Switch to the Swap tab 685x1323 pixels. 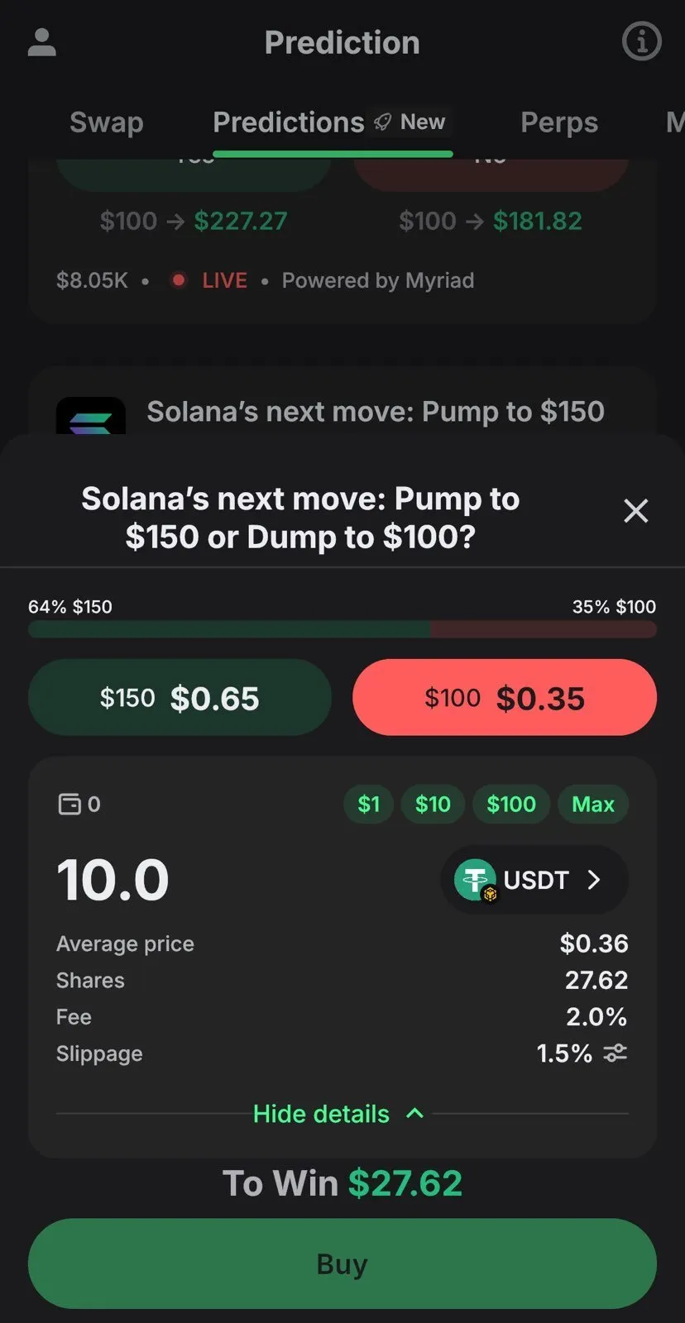[x=107, y=122]
